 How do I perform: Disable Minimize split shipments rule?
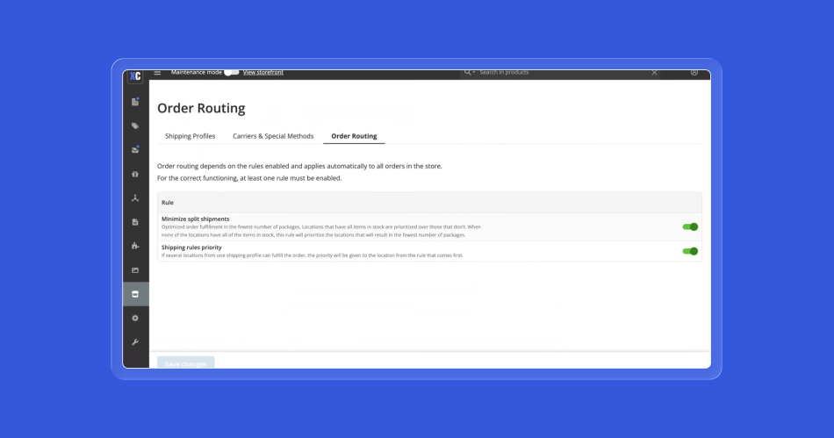tap(690, 226)
